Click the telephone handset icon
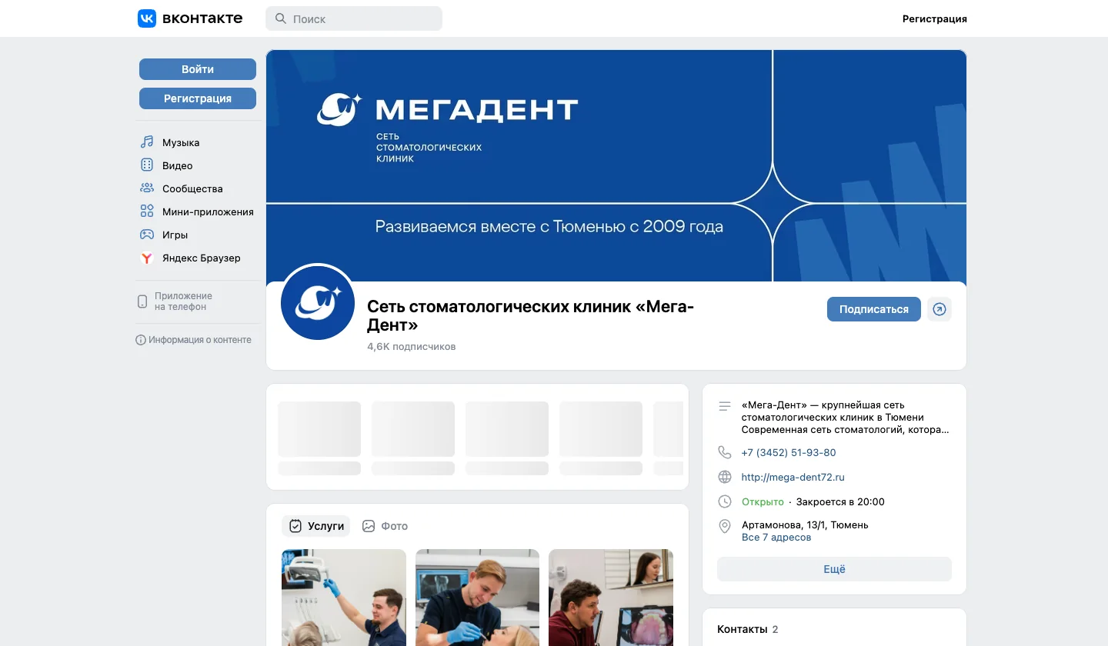Image resolution: width=1108 pixels, height=646 pixels. (x=724, y=452)
